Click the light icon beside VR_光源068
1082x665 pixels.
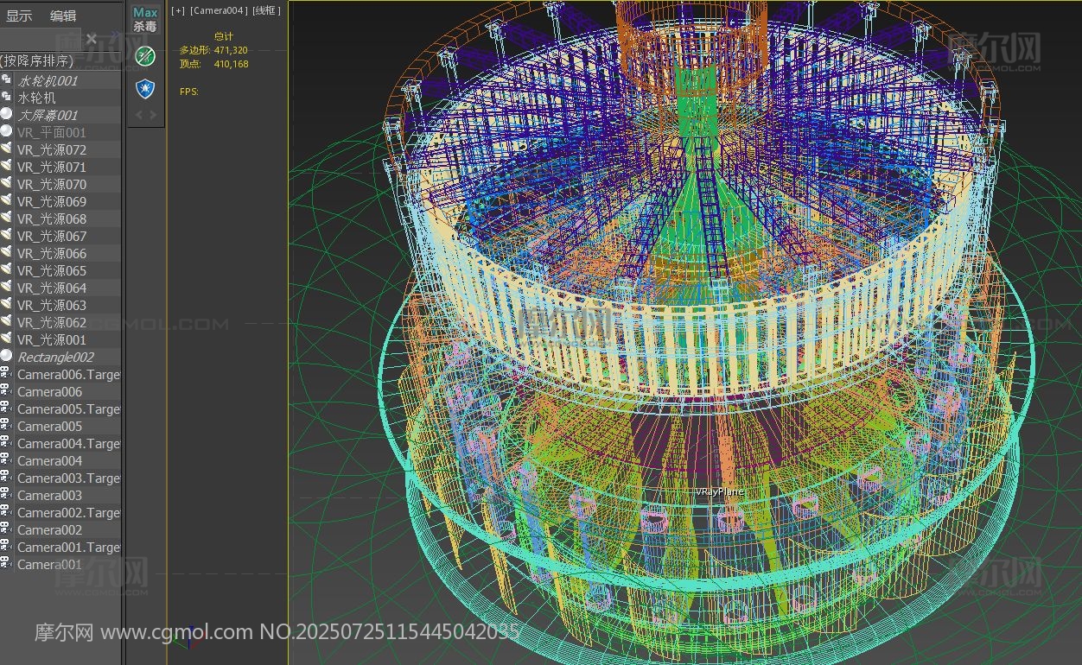click(6, 218)
